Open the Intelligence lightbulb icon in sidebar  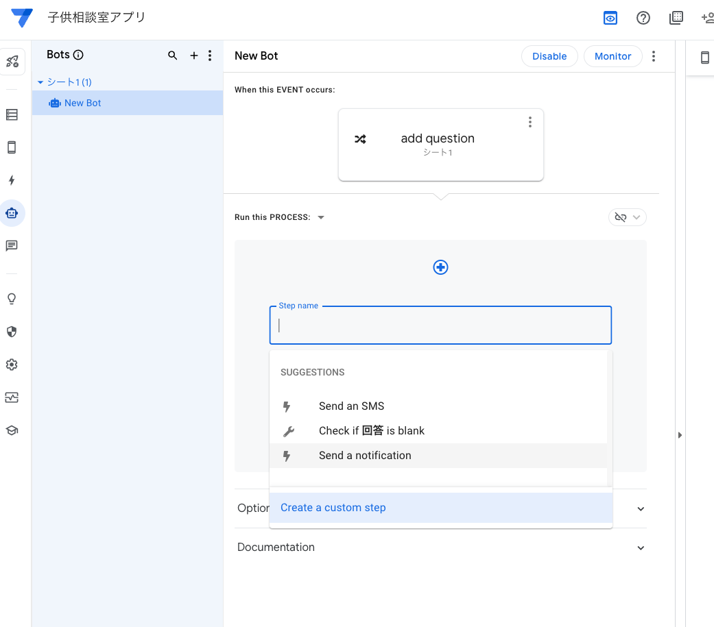click(x=12, y=299)
